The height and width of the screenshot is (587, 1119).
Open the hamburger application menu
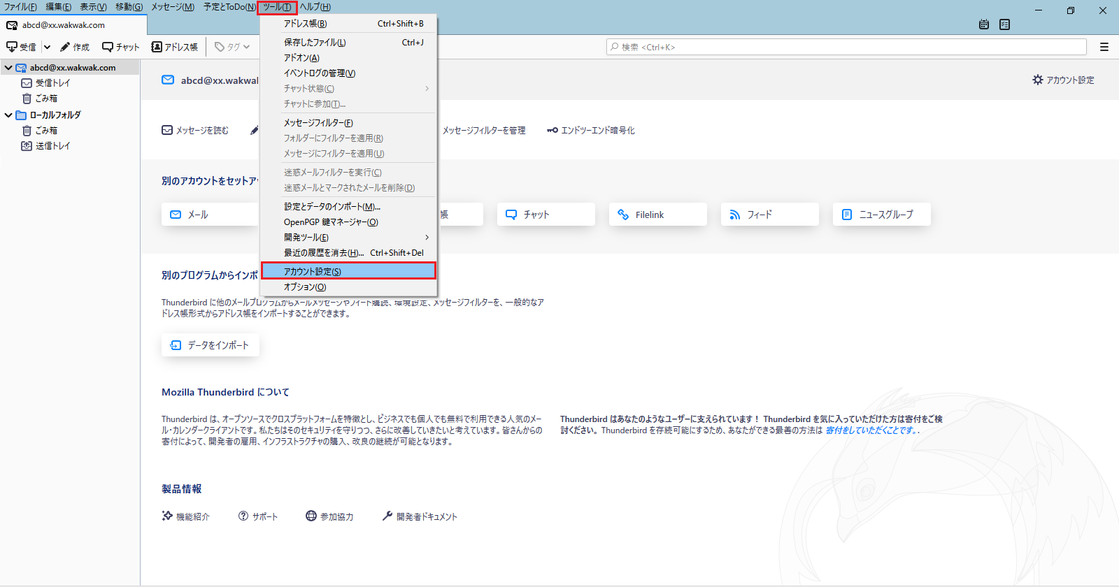pos(1104,47)
